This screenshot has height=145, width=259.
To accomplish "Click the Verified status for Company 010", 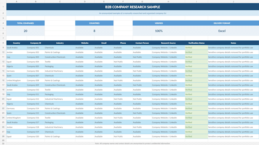I will pyautogui.click(x=197, y=90).
